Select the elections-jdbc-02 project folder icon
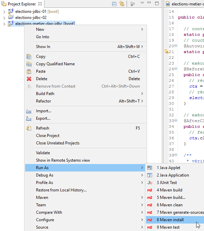Viewport: 204px width, 231px height. [x=11, y=17]
